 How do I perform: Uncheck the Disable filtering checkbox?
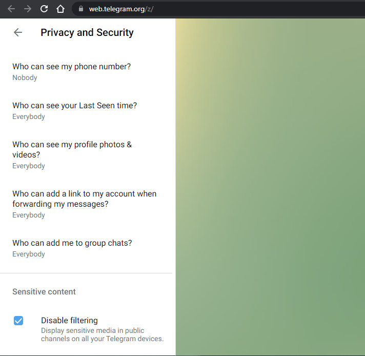tap(18, 321)
